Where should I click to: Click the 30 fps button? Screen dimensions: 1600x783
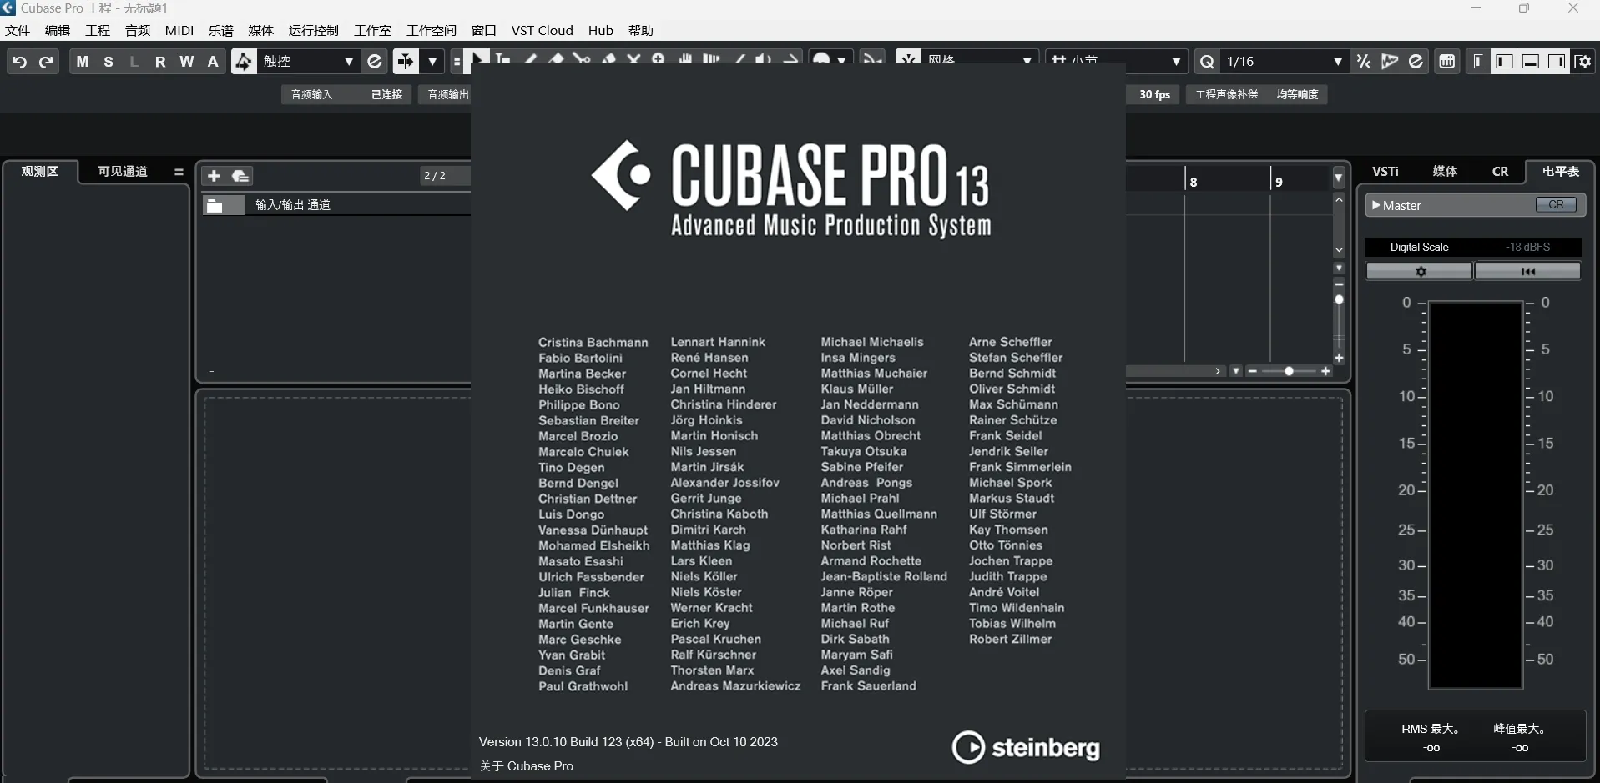point(1153,94)
